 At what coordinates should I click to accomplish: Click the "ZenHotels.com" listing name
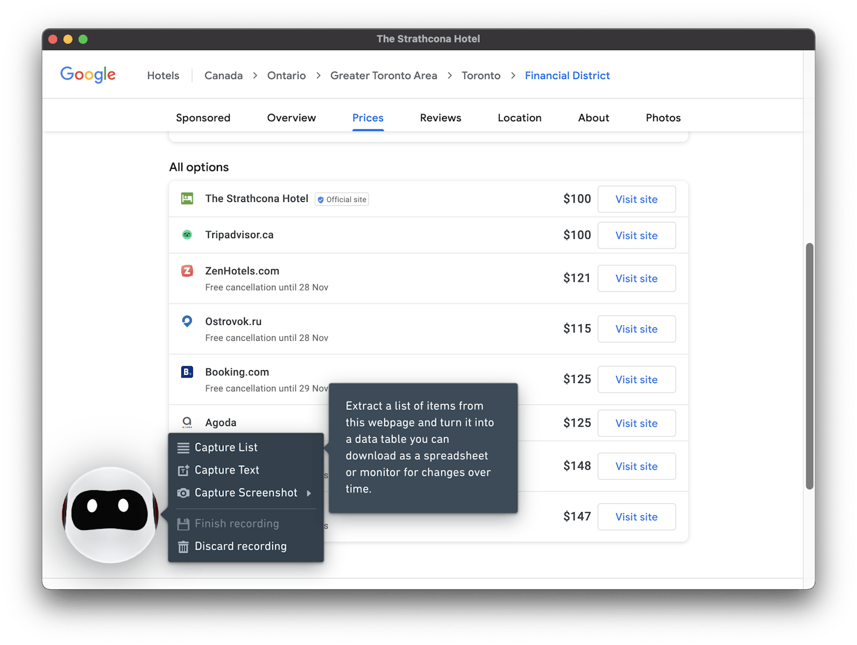point(242,271)
